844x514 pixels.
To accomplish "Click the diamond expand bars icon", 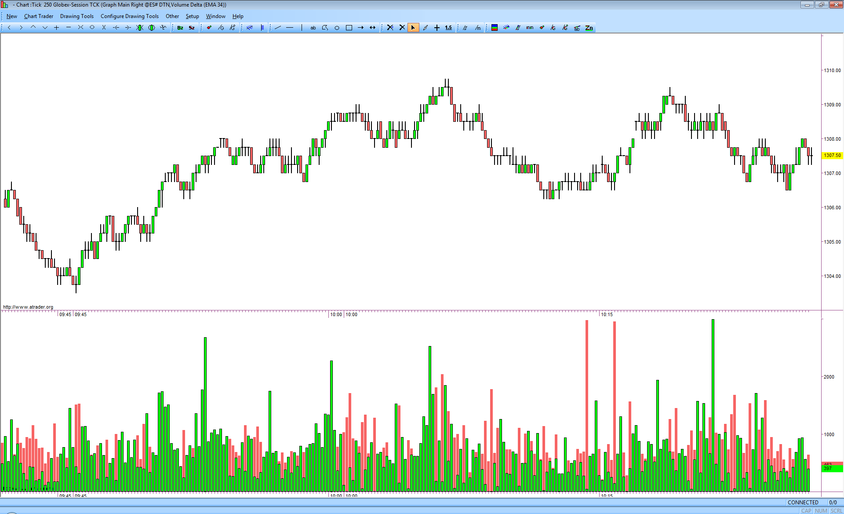I will 92,28.
